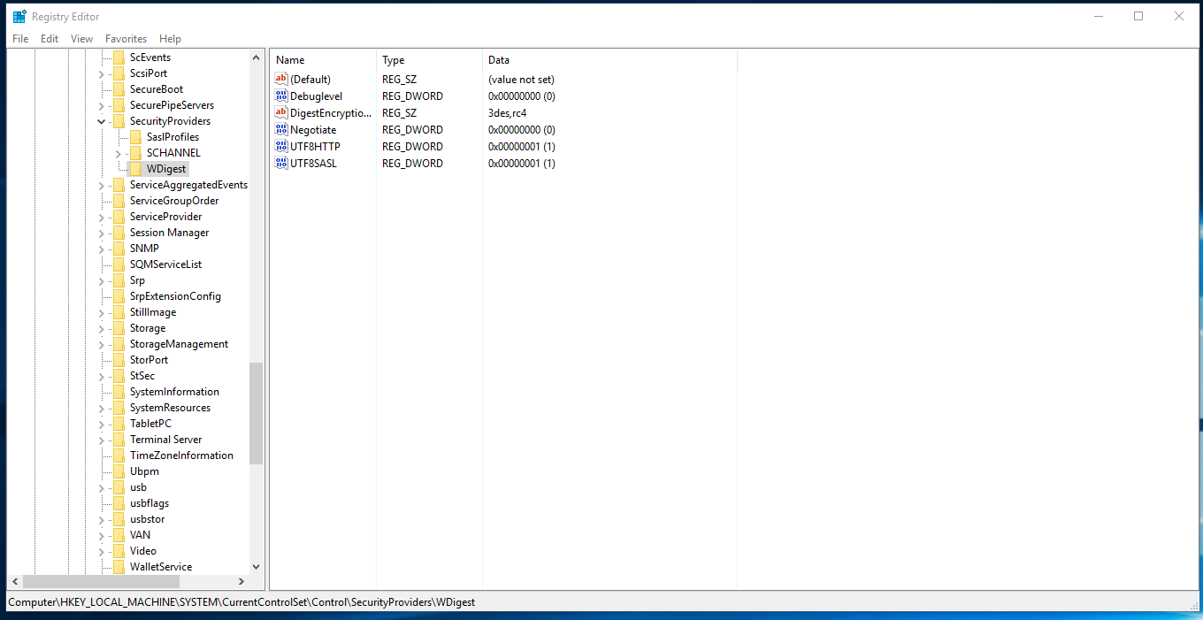Open the Favorites menu

pyautogui.click(x=126, y=39)
